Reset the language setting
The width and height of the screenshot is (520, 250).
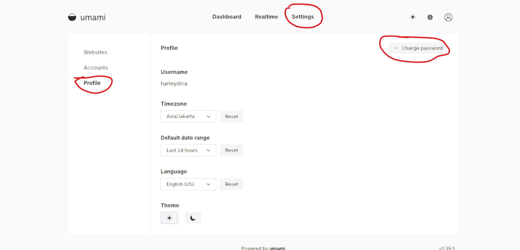pyautogui.click(x=231, y=184)
